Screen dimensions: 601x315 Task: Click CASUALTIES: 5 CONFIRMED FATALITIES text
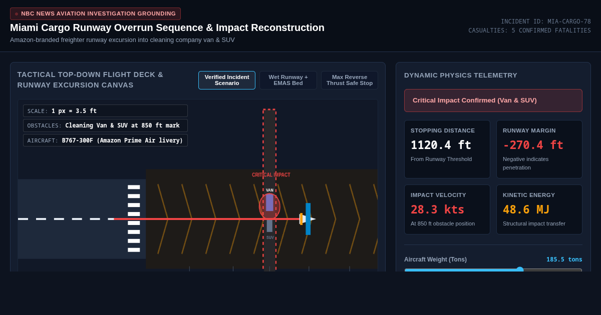529,30
